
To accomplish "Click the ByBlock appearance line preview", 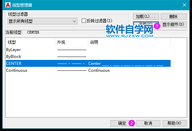I will (72, 57).
